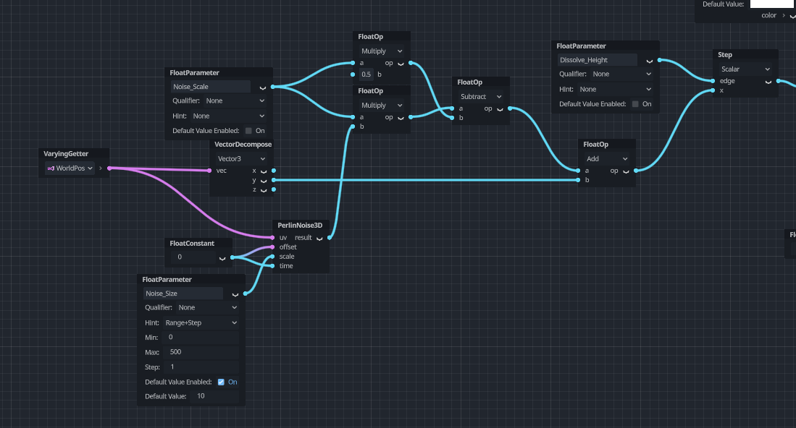The image size is (796, 428).
Task: Disable Default Value Enabled for Noise_Size
Action: point(221,382)
